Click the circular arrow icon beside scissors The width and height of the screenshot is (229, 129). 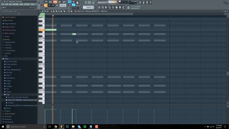tap(140, 3)
